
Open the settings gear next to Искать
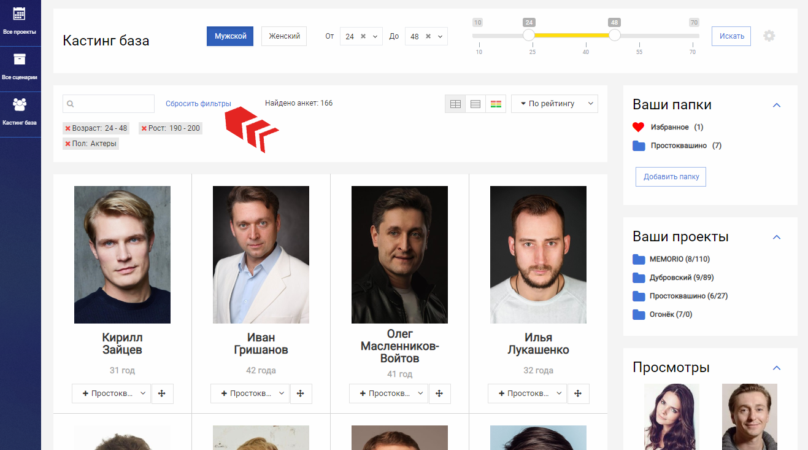769,36
